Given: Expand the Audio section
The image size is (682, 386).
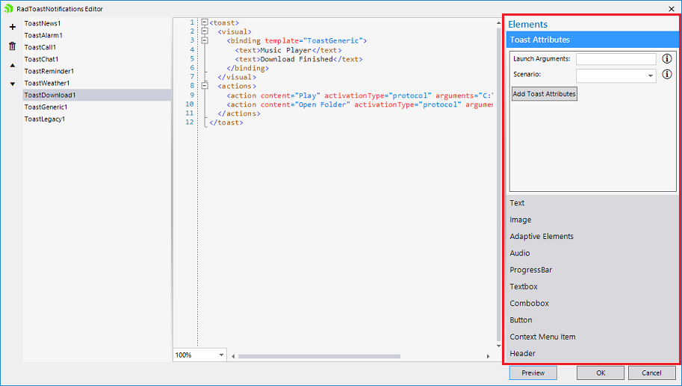Looking at the screenshot, I should coord(592,253).
